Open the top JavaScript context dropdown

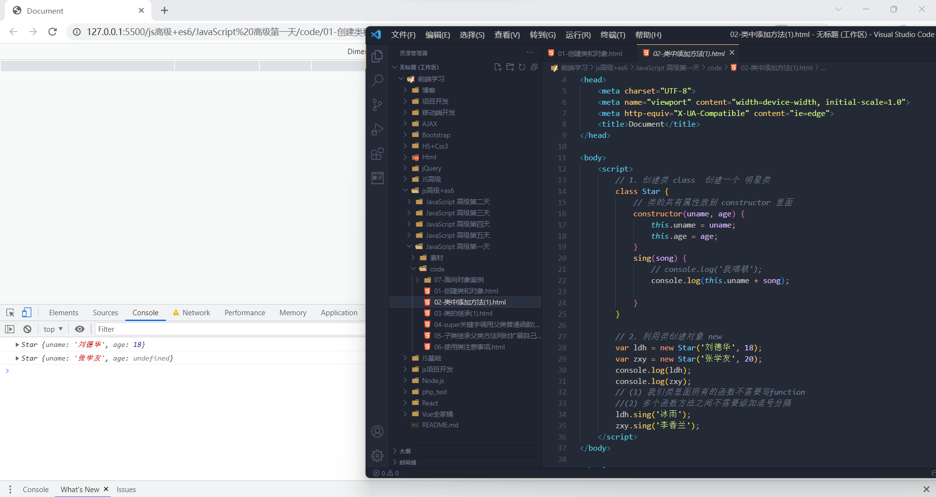53,329
